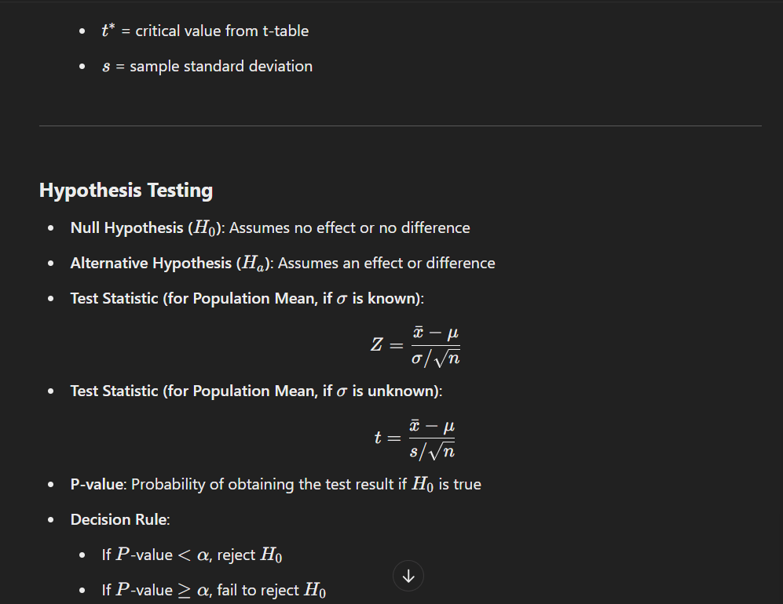Screen dimensions: 783x604
Task: Click the Alternative Hypothesis bullet text
Action: point(283,264)
